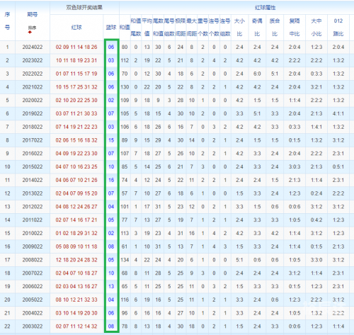
Task: Select issue number 2023022
Action: [33, 60]
